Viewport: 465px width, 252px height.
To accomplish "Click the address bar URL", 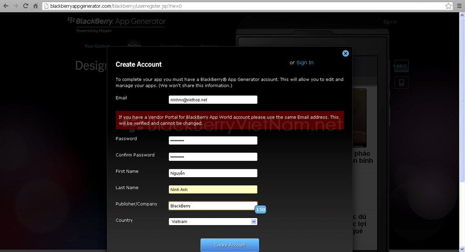I will click(x=116, y=6).
